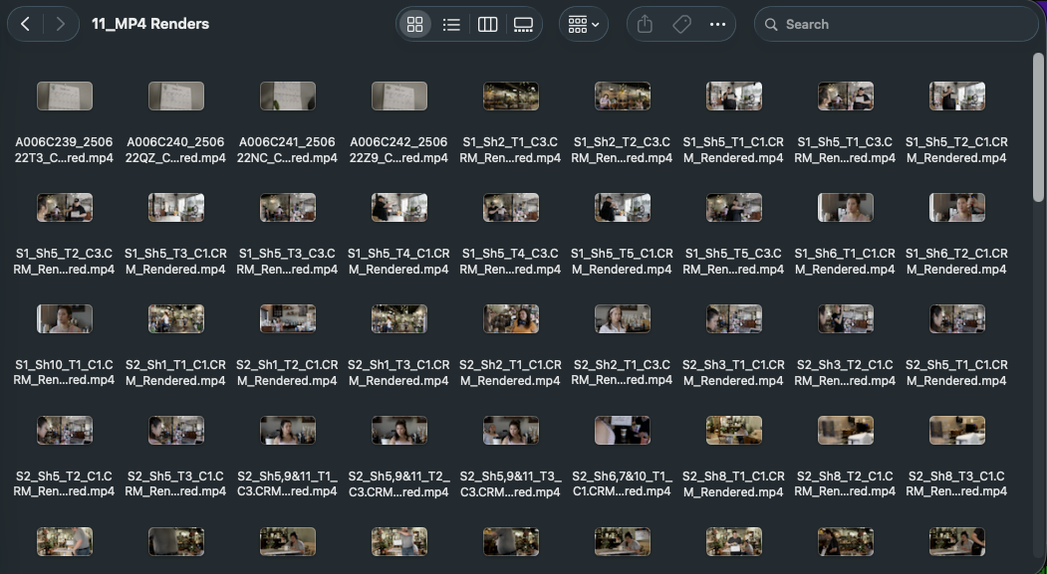1047x574 pixels.
Task: Switch to gallery view
Action: pyautogui.click(x=523, y=23)
